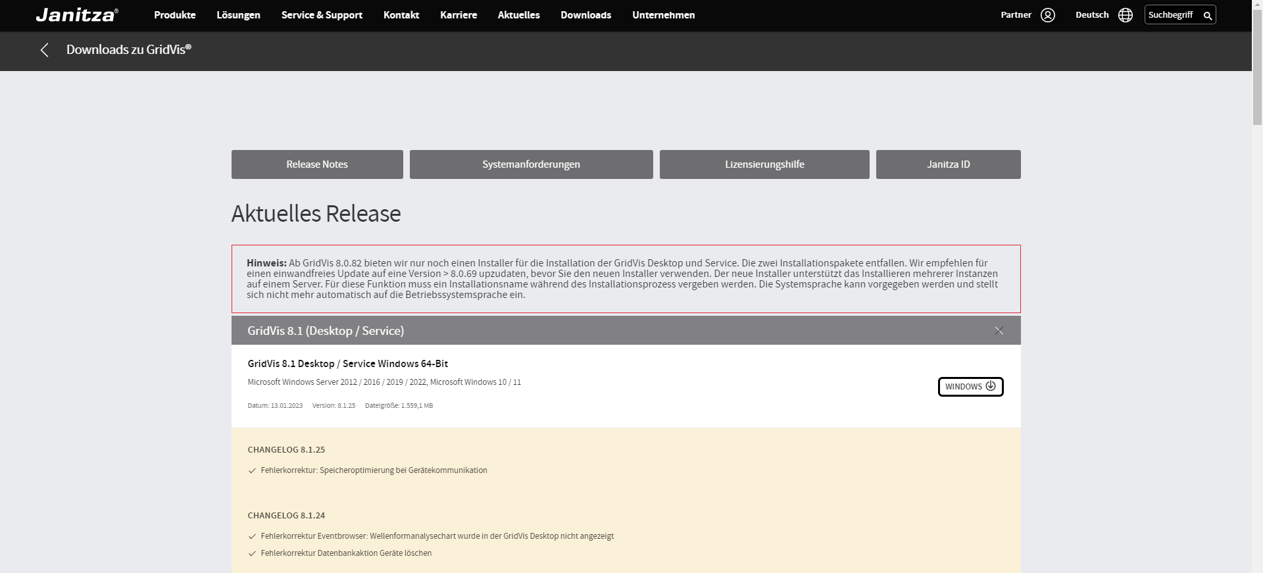Open the Lizensierungshilfe button

pos(764,164)
